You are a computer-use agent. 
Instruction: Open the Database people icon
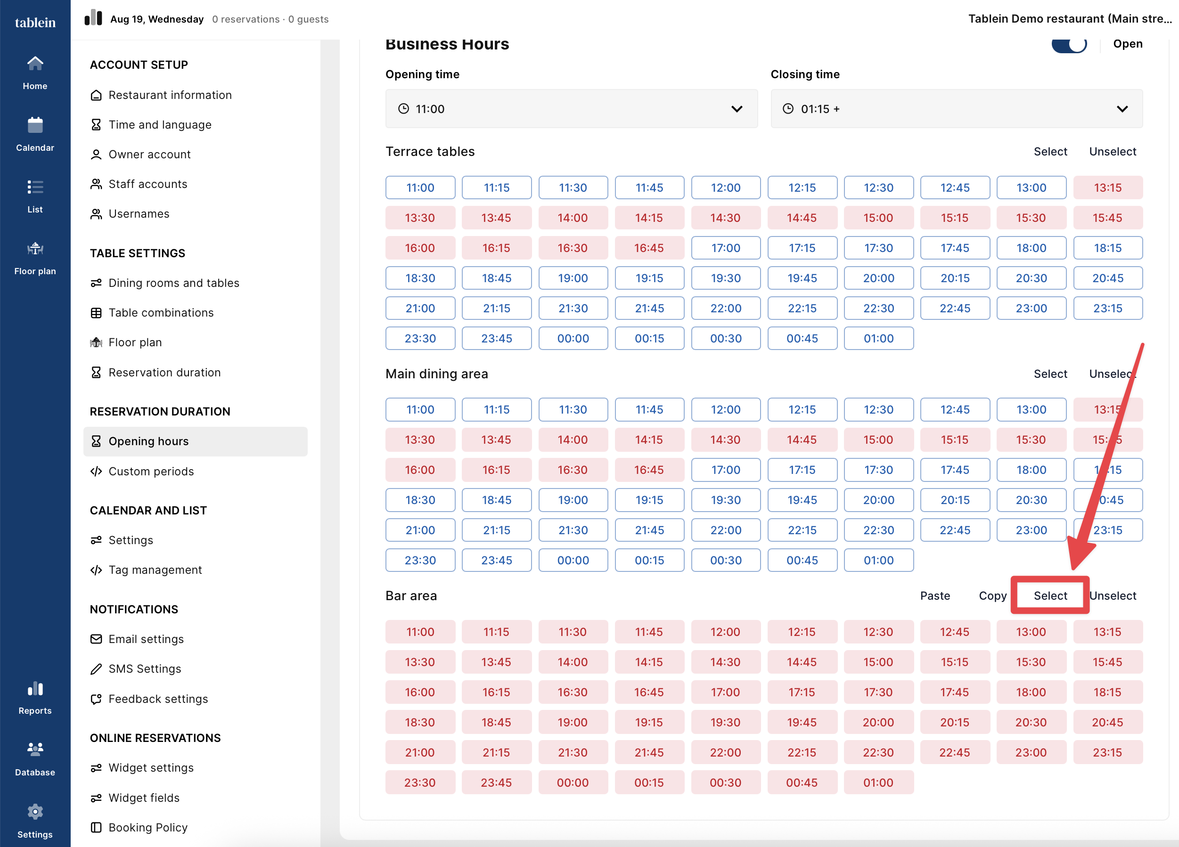click(35, 749)
